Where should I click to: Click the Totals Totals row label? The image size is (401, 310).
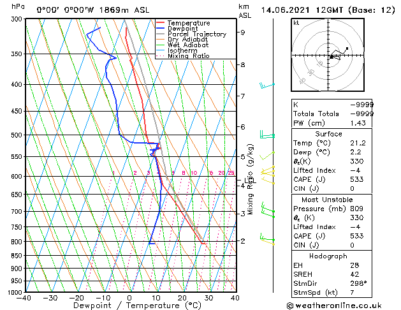(x=316, y=114)
